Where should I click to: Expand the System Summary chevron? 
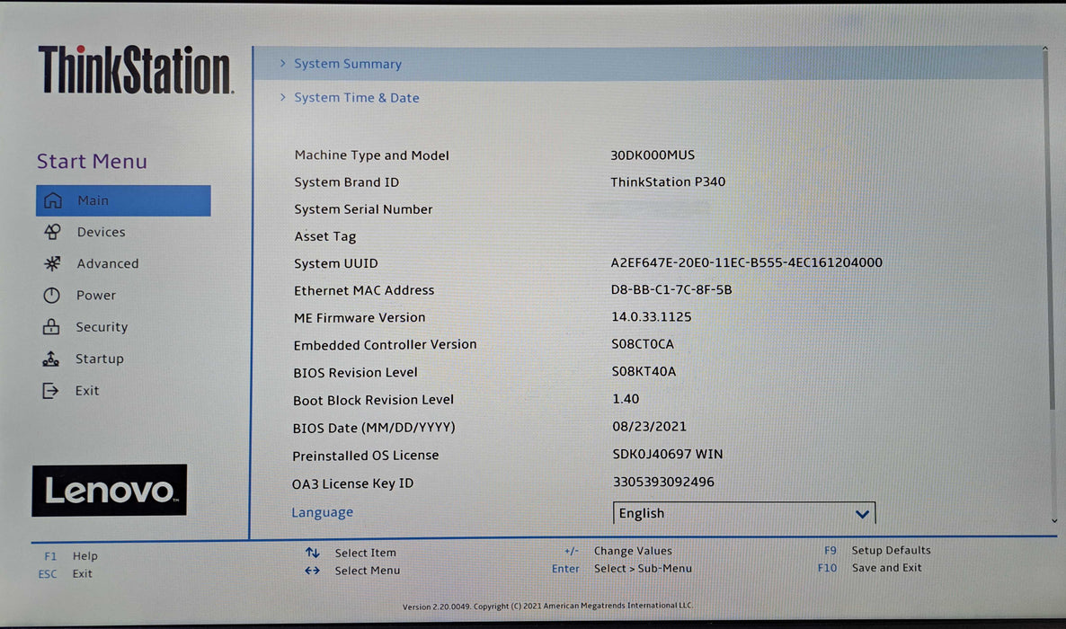pos(283,63)
